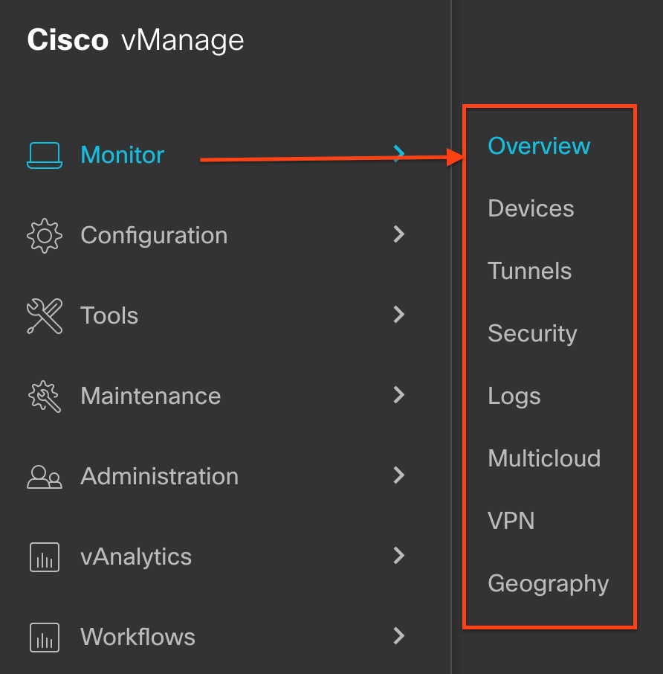Expand the Tools submenu chevron
The width and height of the screenshot is (663, 674).
[x=399, y=315]
